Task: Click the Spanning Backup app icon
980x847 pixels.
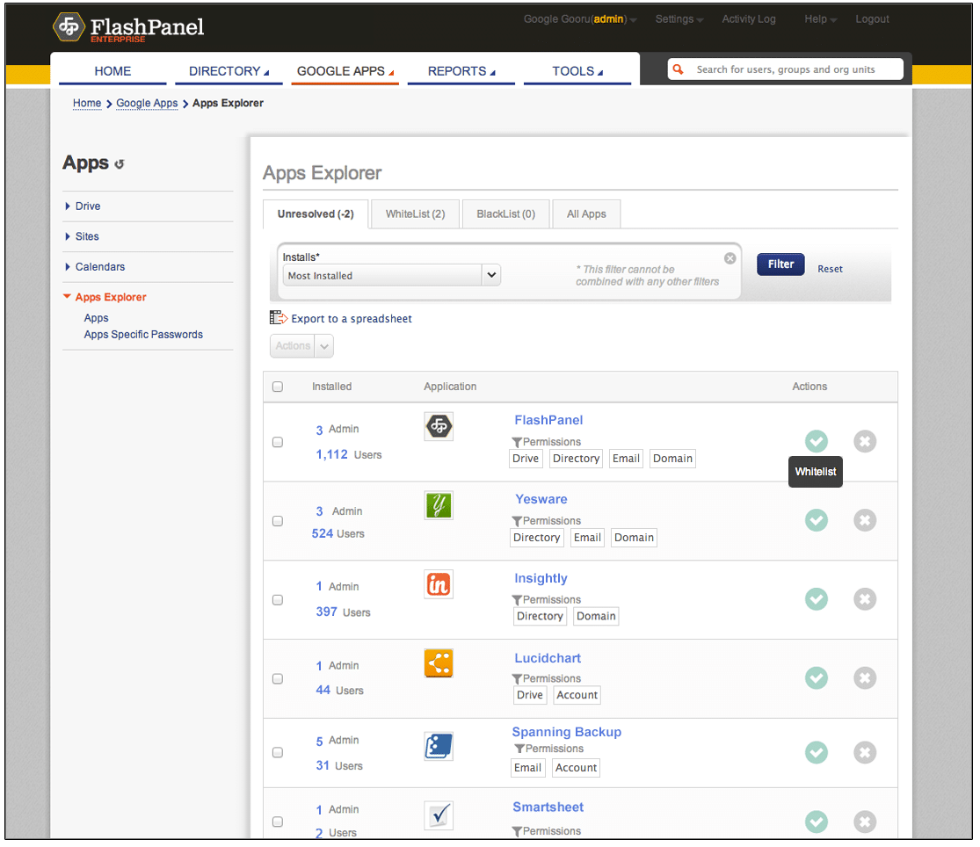Action: pos(439,747)
